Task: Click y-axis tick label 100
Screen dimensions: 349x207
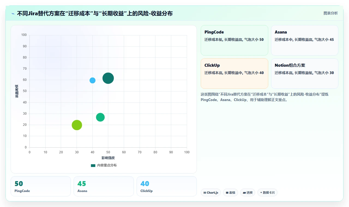Action: (24, 35)
